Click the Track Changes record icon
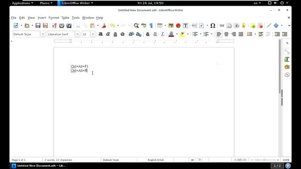 pos(260,25)
